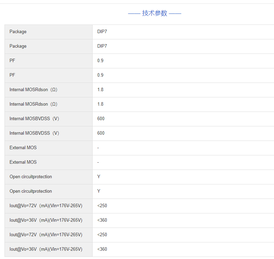Select Y value in second Open circuitprotection row
The image size is (274, 259).
click(99, 191)
